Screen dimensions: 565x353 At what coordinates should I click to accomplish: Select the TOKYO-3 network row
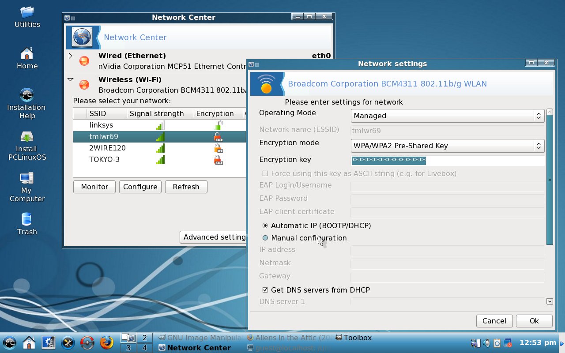click(159, 160)
